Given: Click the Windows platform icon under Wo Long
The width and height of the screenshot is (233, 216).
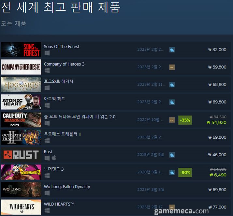Looking at the screenshot, I should coord(47,193).
